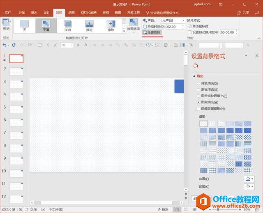Click the Undo icon in quick access toolbar
The image size is (263, 213).
click(5, 45)
